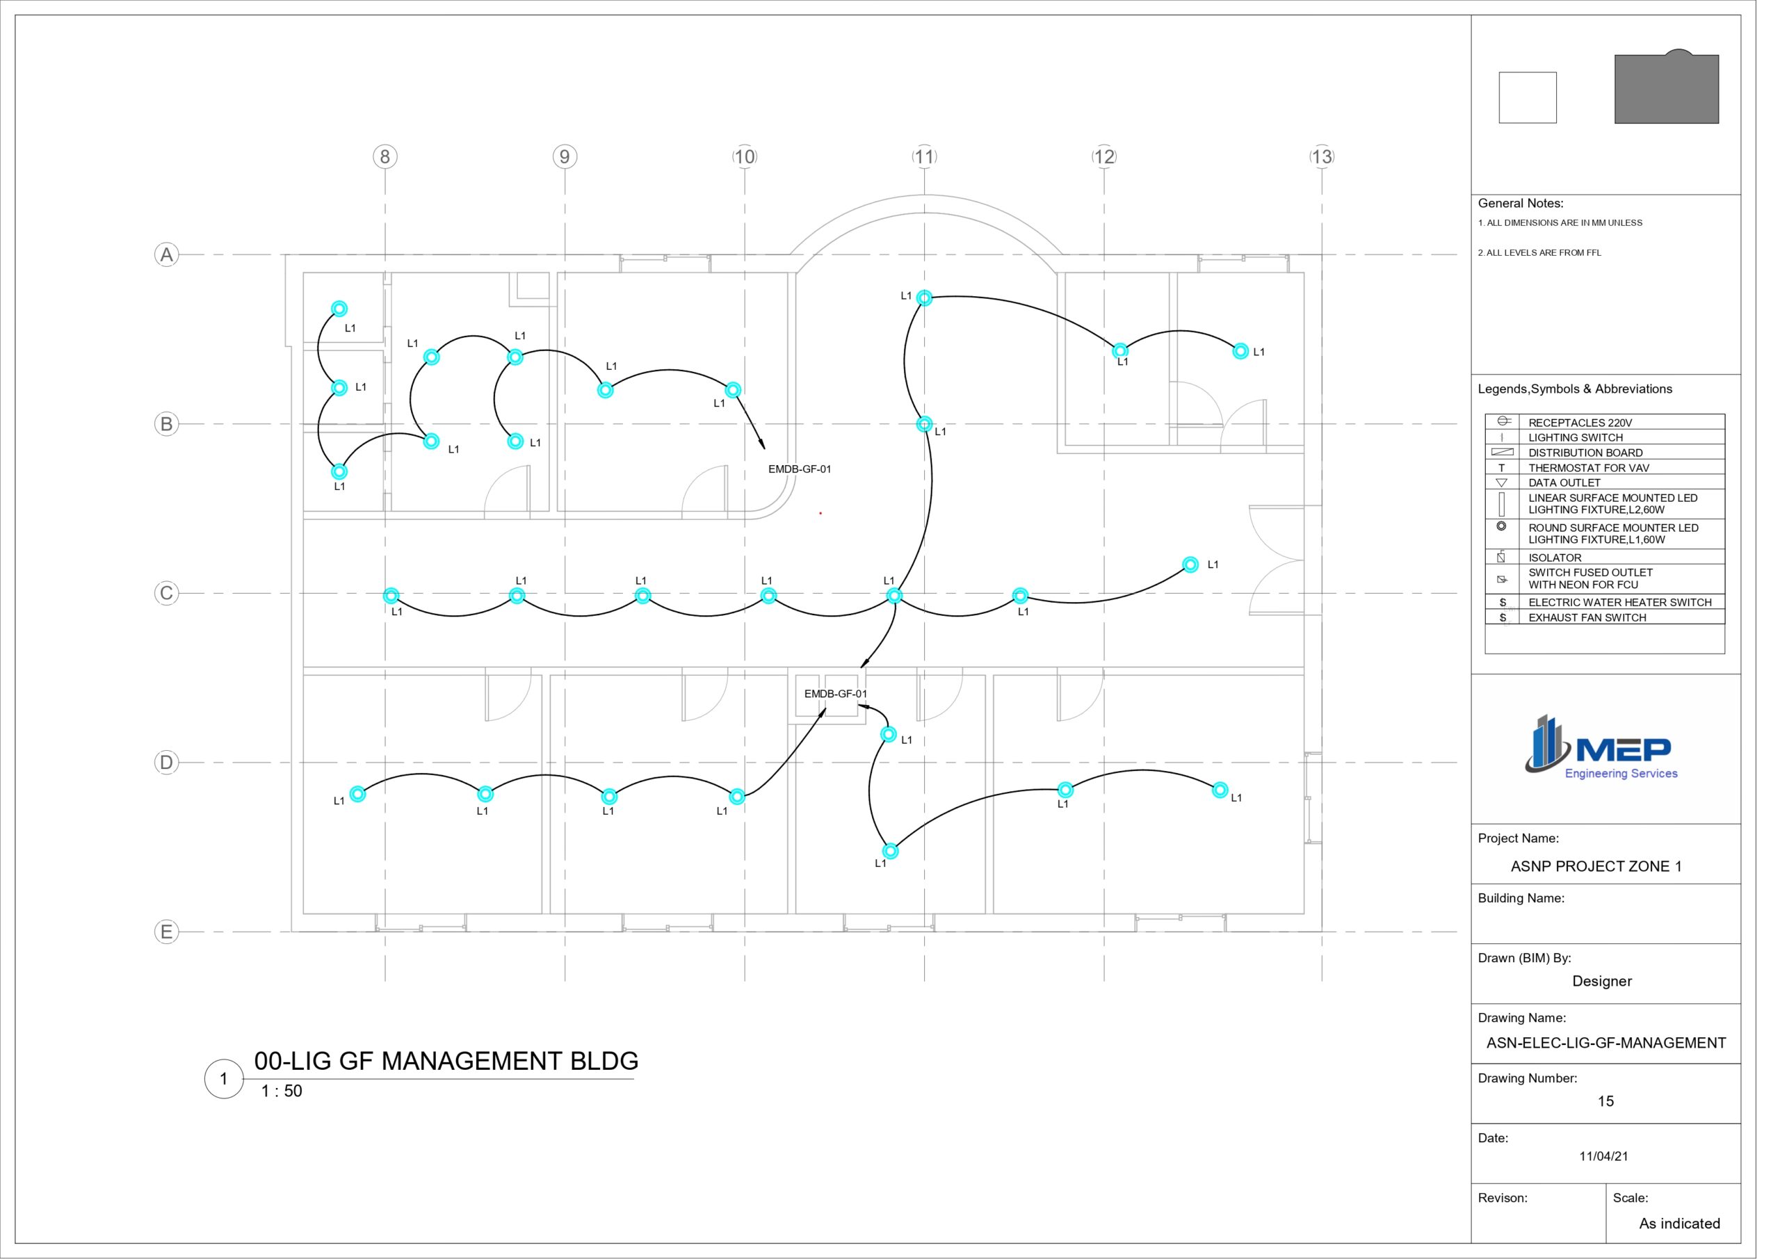Click the distribution board symbol in legend
Viewport: 1780px width, 1259px height.
pyautogui.click(x=1503, y=452)
